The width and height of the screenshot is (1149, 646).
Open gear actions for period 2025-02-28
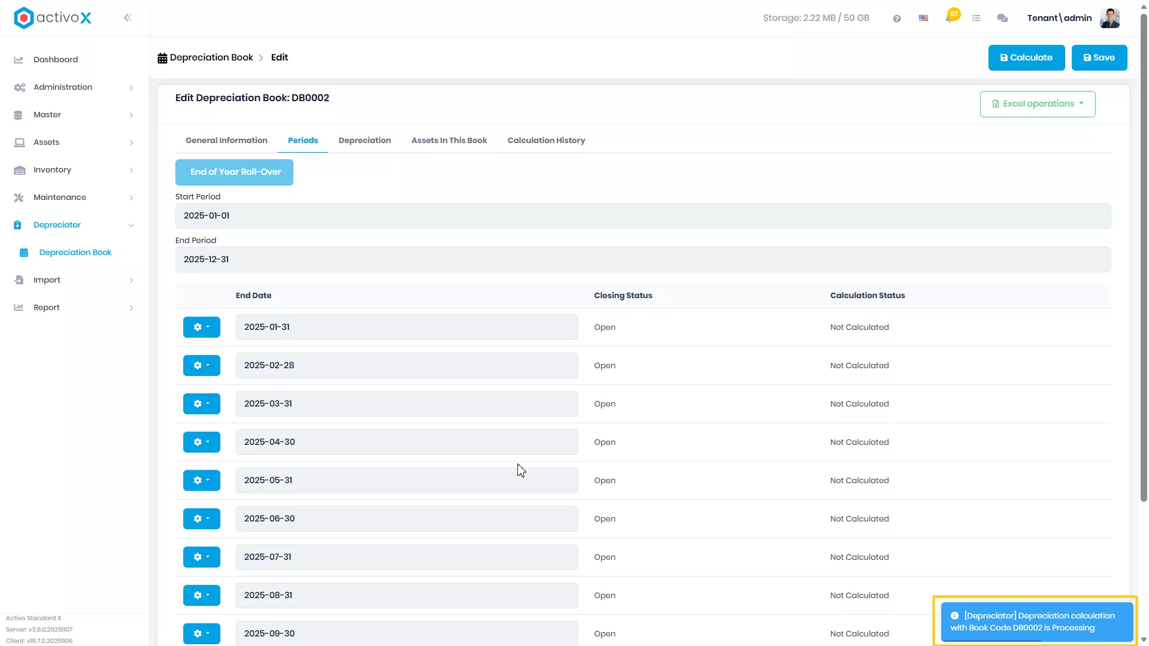(x=202, y=366)
